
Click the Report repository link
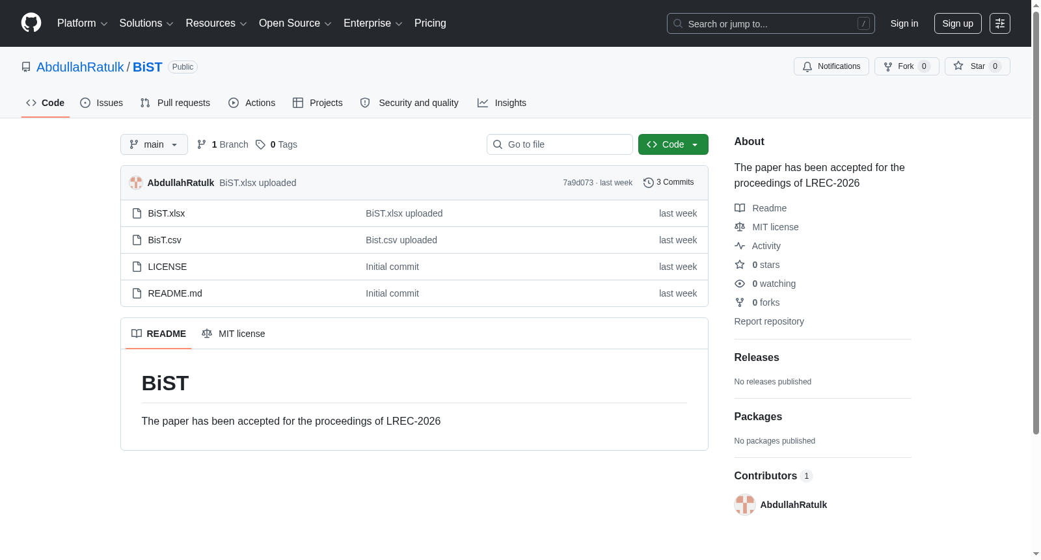point(769,321)
